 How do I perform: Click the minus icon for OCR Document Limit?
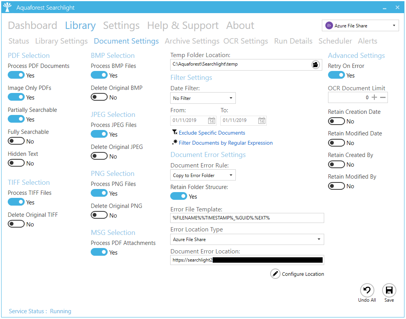[383, 98]
